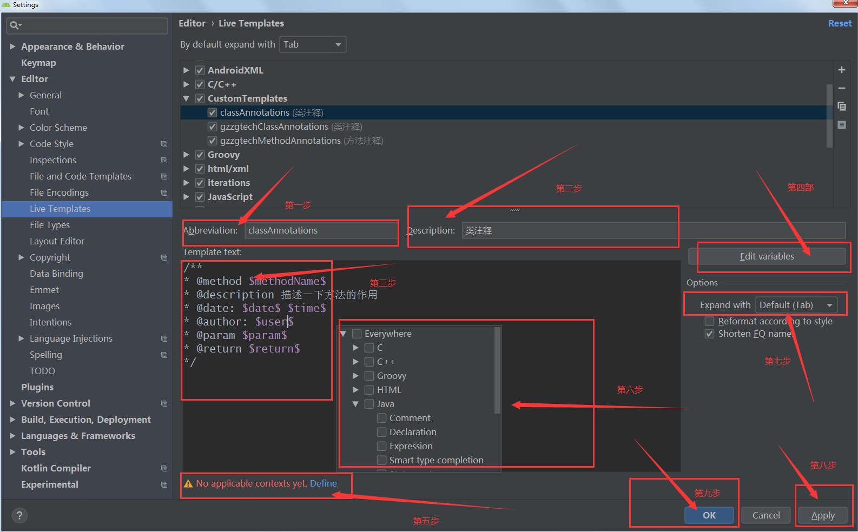The image size is (858, 532).
Task: Collapse the CustomTemplates group
Action: (x=186, y=98)
